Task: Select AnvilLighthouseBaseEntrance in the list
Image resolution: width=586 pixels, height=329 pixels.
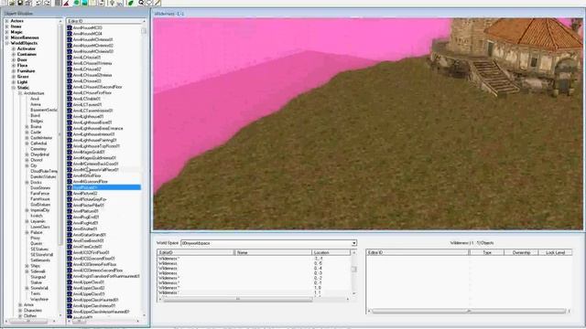Action: (x=98, y=128)
